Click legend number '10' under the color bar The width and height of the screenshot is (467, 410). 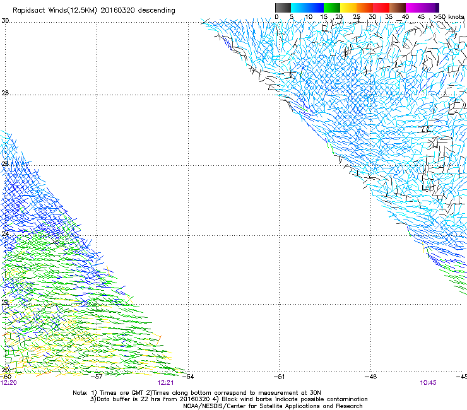[x=309, y=16]
